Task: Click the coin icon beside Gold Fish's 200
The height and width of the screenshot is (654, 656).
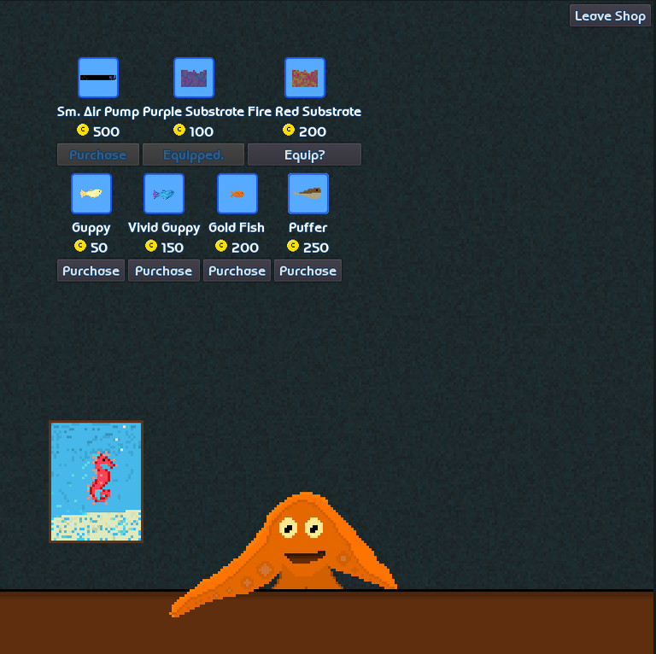Action: point(221,246)
